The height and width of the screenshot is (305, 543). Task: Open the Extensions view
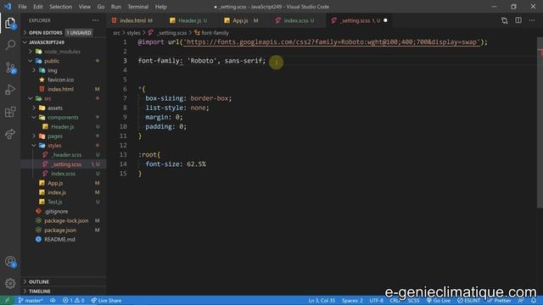10,112
